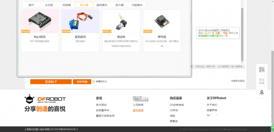
Task: Switch to the 显示器 tab
Action: [x=119, y=5]
